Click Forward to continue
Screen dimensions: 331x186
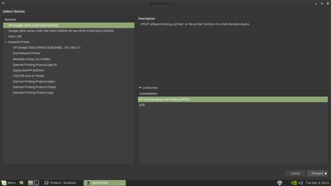(317, 174)
